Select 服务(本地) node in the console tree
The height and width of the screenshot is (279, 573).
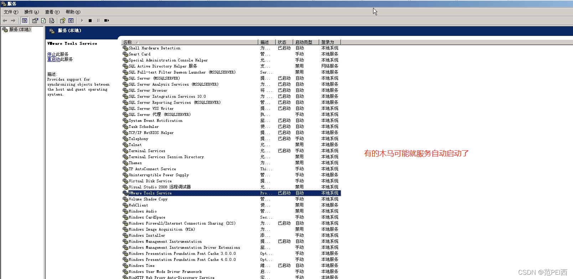click(x=20, y=29)
